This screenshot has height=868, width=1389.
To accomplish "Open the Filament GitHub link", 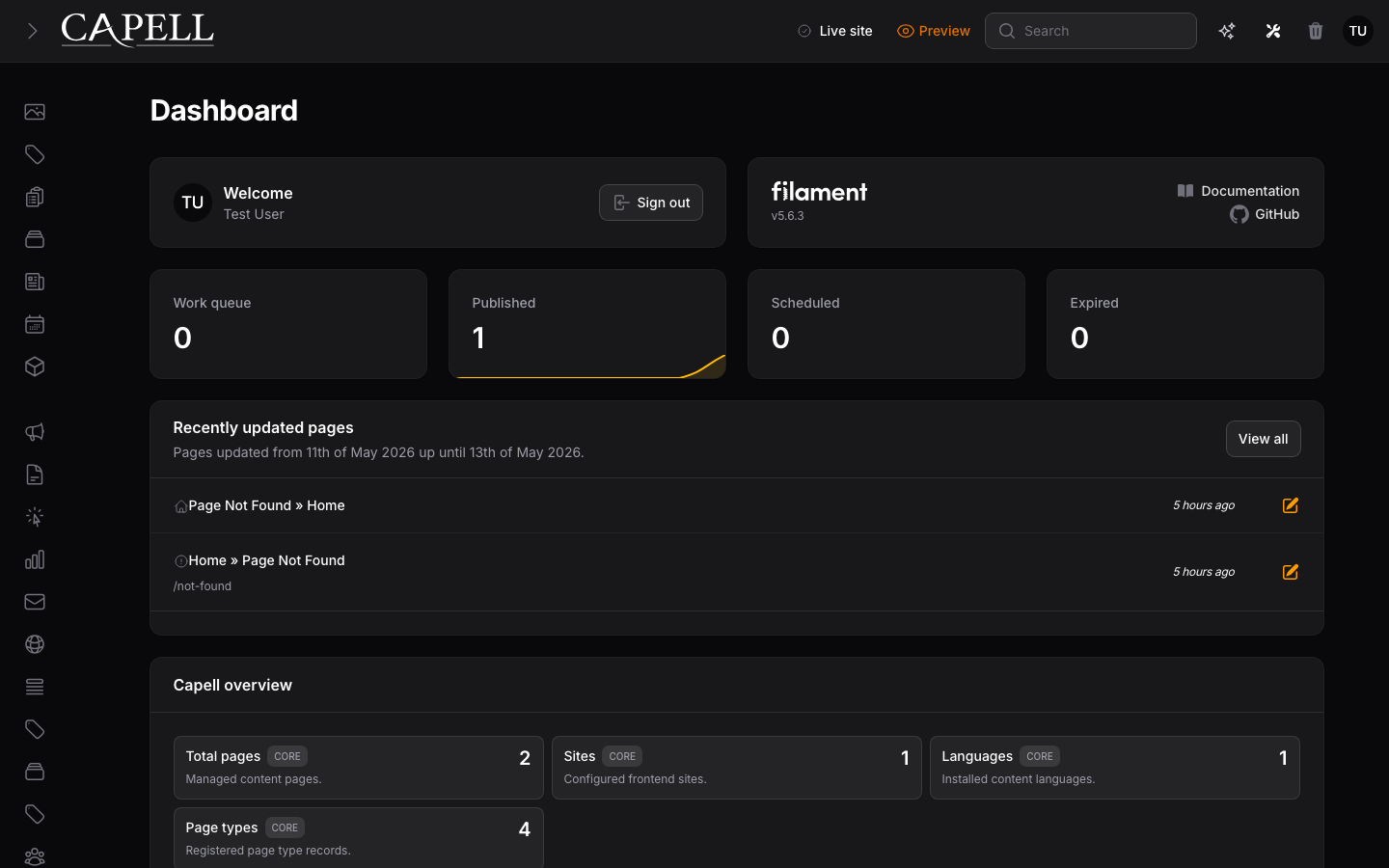I will 1265,214.
